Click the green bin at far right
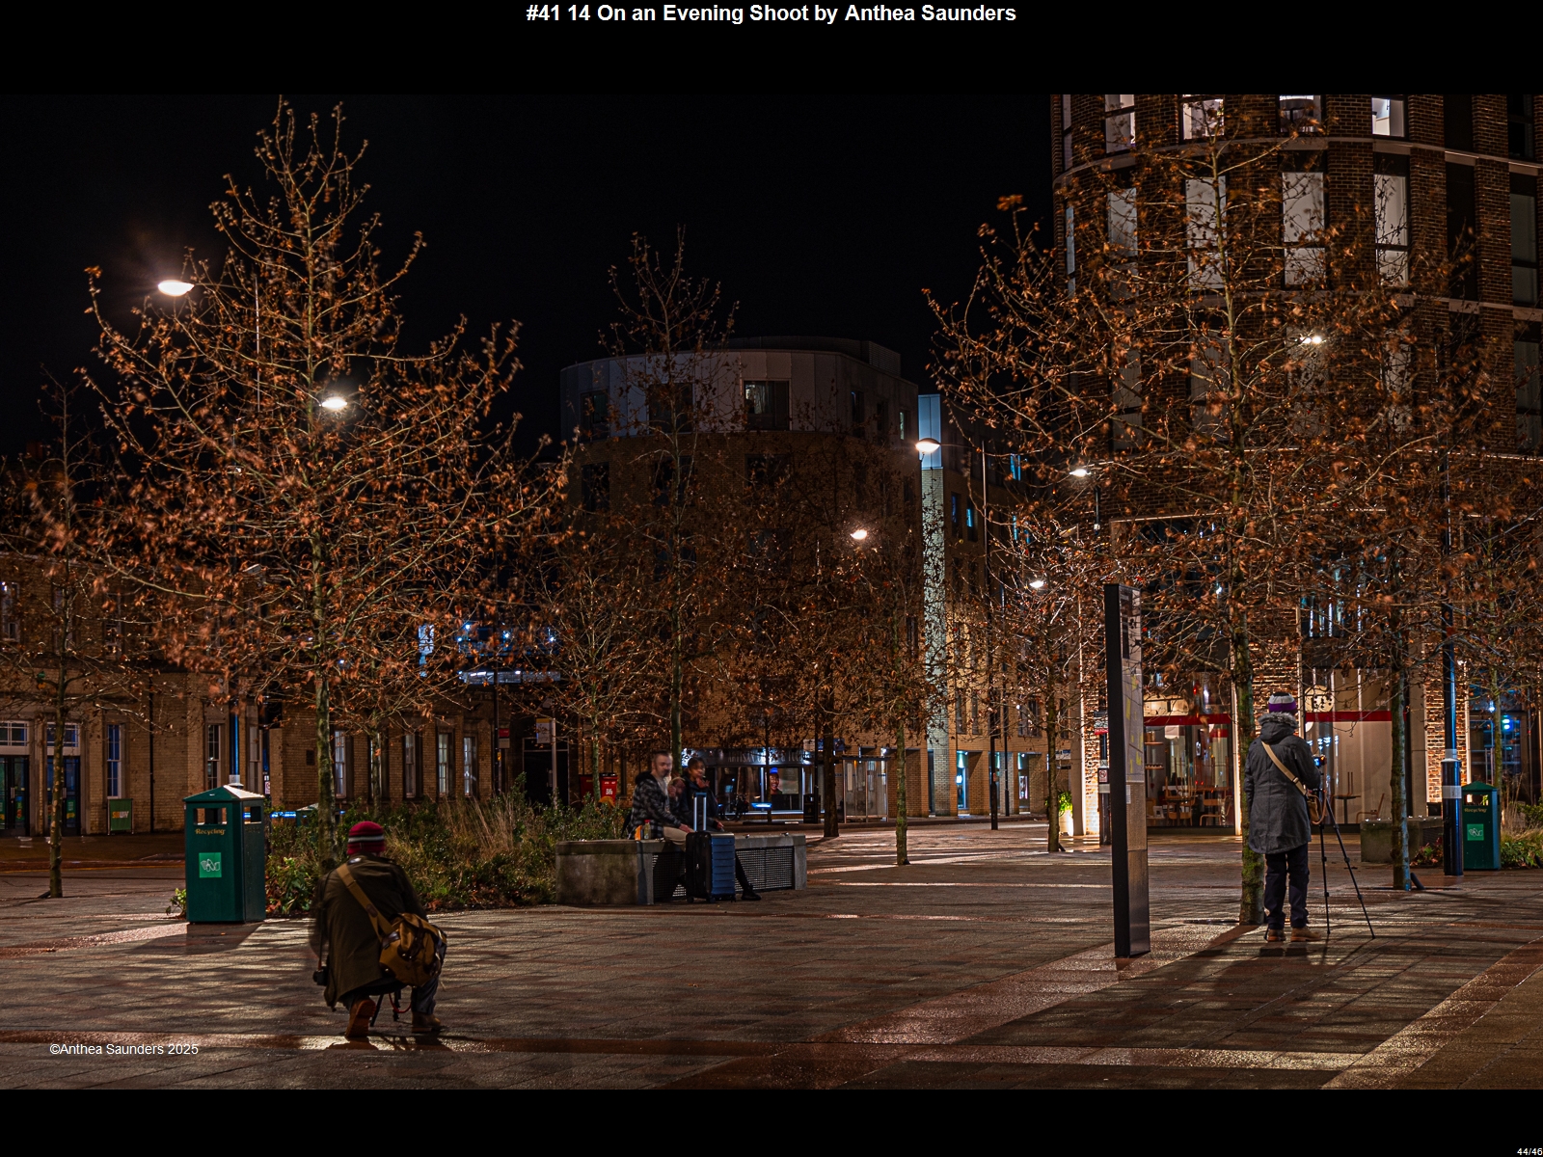This screenshot has width=1543, height=1157. 1479,826
